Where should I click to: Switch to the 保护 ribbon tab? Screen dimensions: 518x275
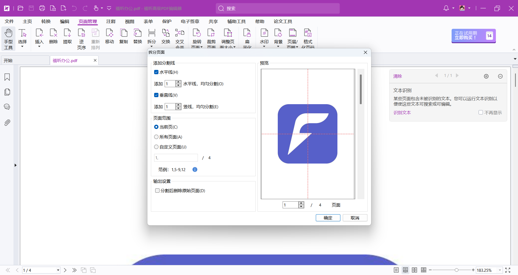click(x=167, y=21)
